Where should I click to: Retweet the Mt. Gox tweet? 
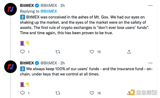pos(58,52)
